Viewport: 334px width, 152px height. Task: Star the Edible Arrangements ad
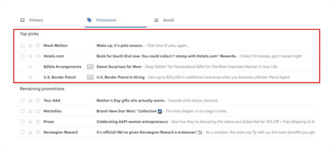(30, 67)
